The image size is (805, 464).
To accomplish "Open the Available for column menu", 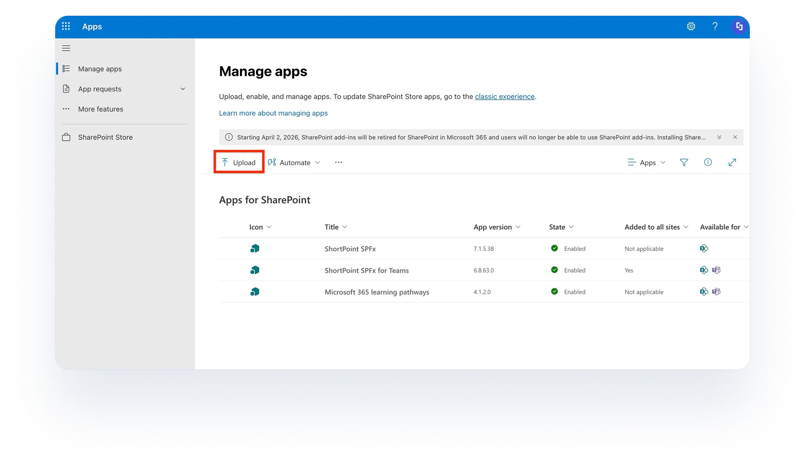I will 724,227.
